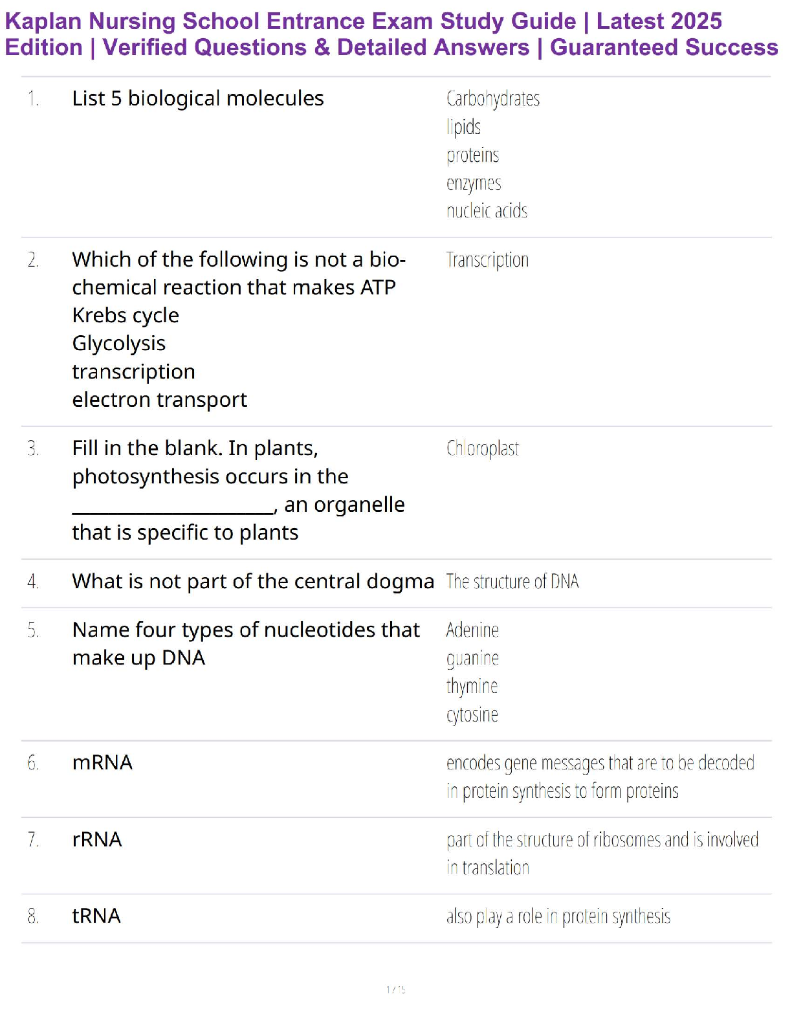Click the number 5 question marker

33,630
